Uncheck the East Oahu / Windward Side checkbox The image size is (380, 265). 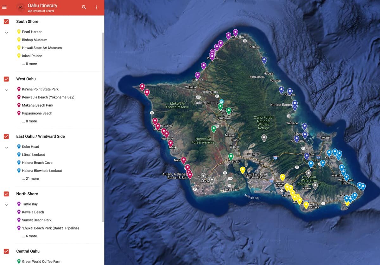(6, 136)
